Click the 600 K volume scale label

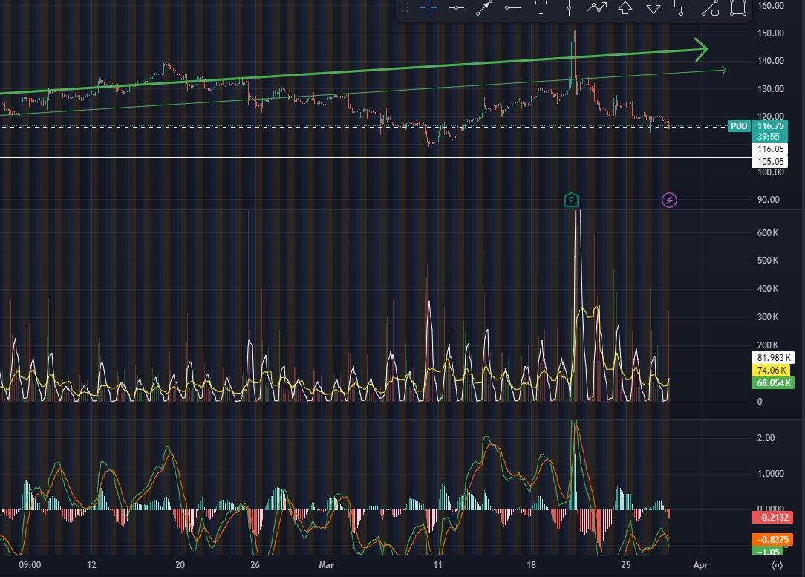coord(768,233)
